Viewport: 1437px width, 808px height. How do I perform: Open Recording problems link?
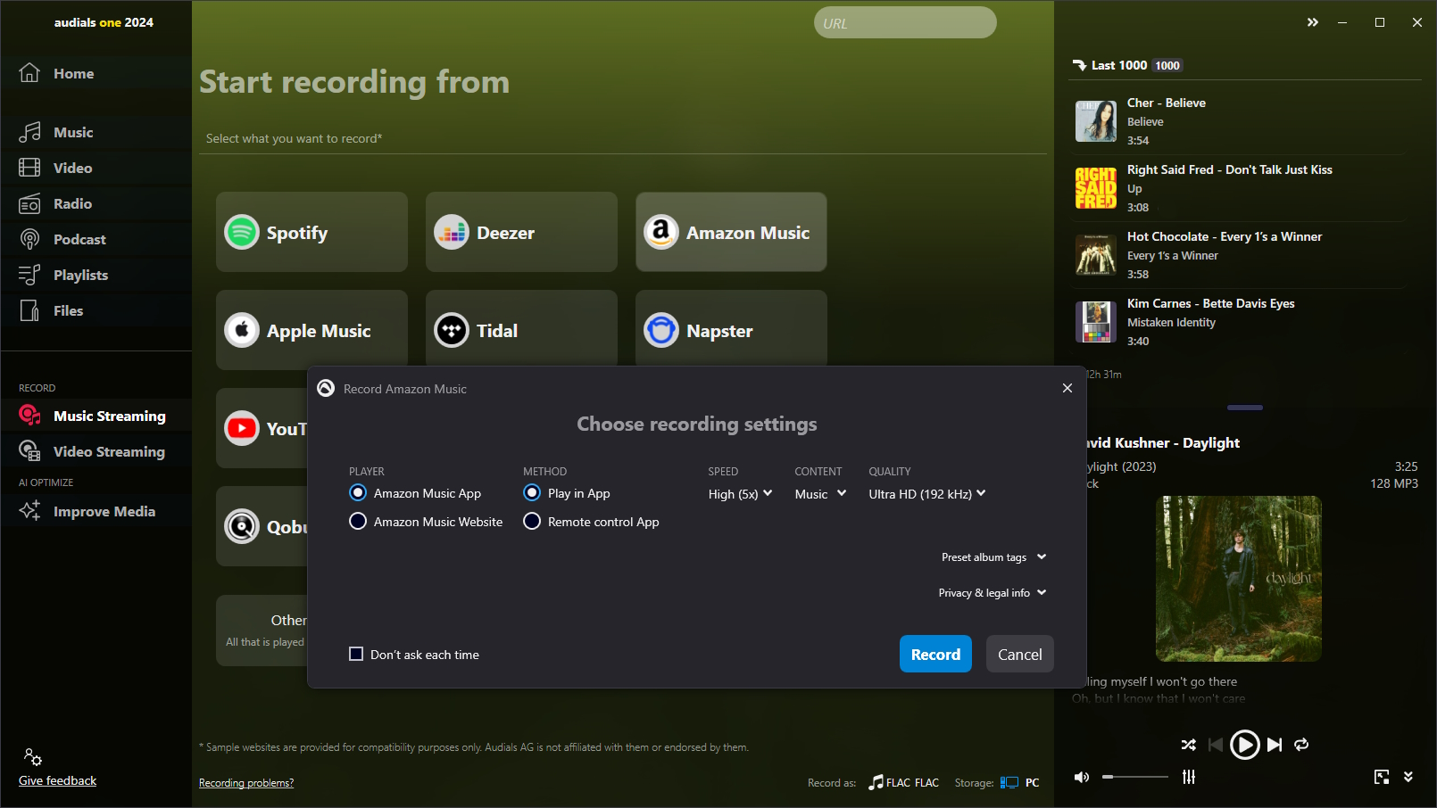[x=246, y=783]
